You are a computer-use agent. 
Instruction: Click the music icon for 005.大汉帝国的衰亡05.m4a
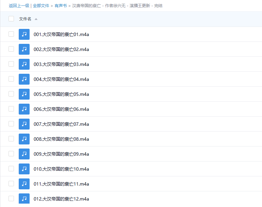(24, 94)
